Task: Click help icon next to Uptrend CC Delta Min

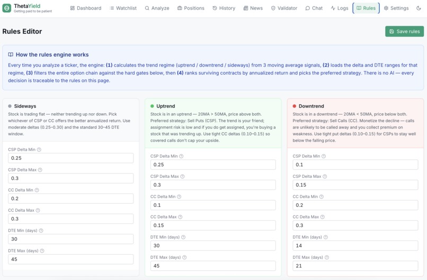Action: coord(179,197)
